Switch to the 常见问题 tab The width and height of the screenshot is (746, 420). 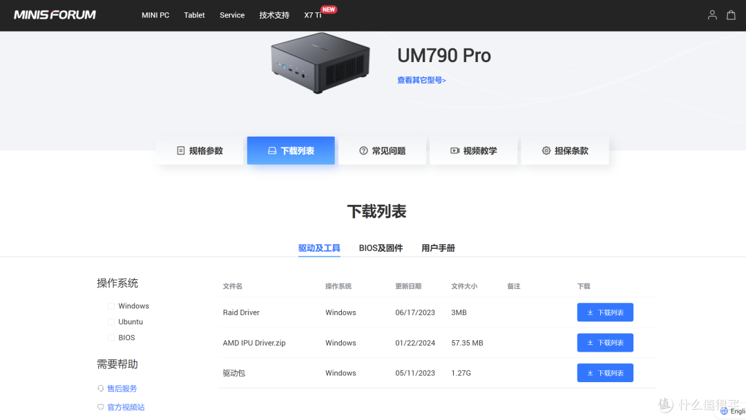click(x=382, y=150)
